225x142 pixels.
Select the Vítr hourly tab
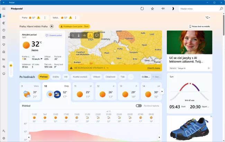66,77
